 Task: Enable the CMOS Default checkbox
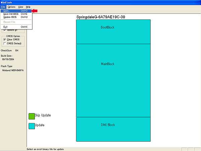pos(5,43)
